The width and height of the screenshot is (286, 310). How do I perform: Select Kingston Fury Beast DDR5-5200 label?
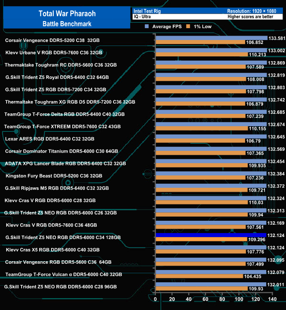pyautogui.click(x=54, y=176)
